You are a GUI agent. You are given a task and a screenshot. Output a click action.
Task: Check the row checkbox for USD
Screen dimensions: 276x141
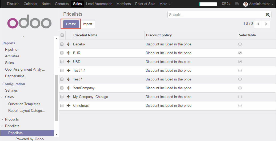62,62
